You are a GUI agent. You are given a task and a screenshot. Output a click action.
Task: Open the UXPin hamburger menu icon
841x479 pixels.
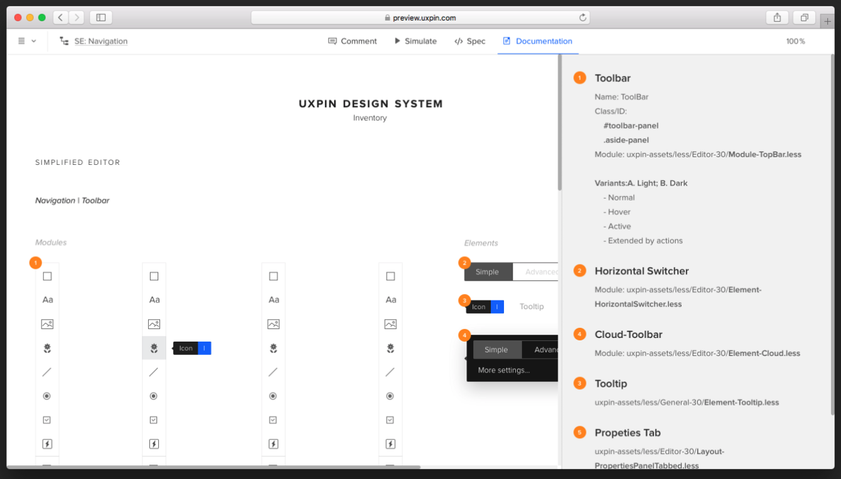point(21,41)
